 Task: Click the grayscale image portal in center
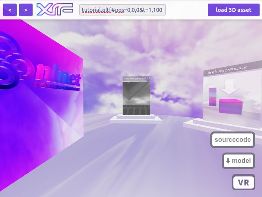point(137,98)
